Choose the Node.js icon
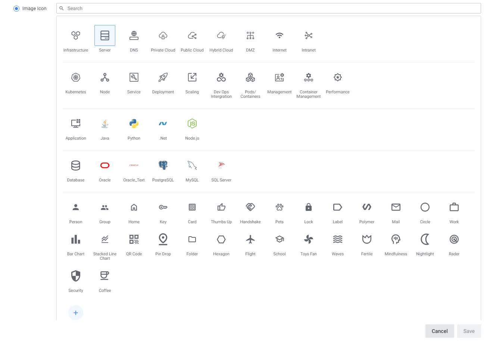The image size is (490, 343). (192, 124)
